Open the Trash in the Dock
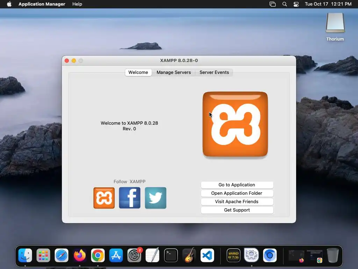 tap(333, 255)
